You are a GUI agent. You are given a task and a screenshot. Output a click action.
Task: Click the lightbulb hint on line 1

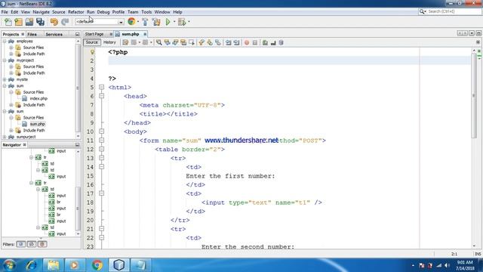(x=92, y=52)
